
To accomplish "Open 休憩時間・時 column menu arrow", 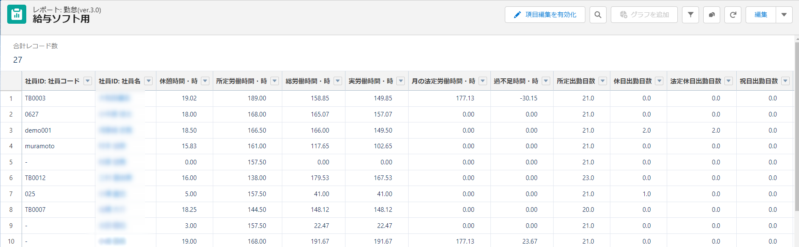I will 205,81.
